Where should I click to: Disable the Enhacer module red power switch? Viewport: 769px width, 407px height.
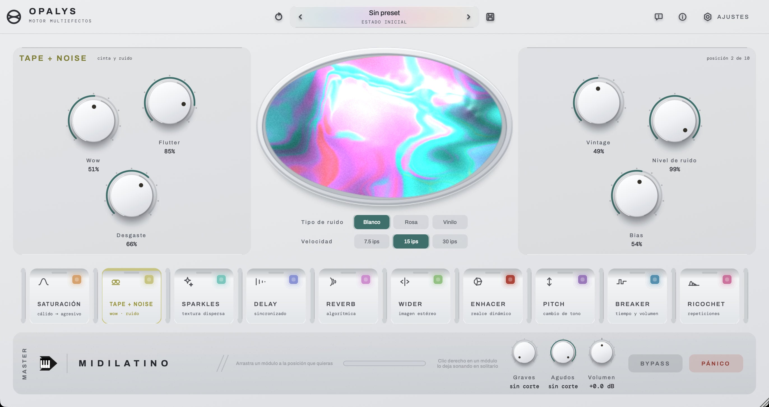coord(510,279)
